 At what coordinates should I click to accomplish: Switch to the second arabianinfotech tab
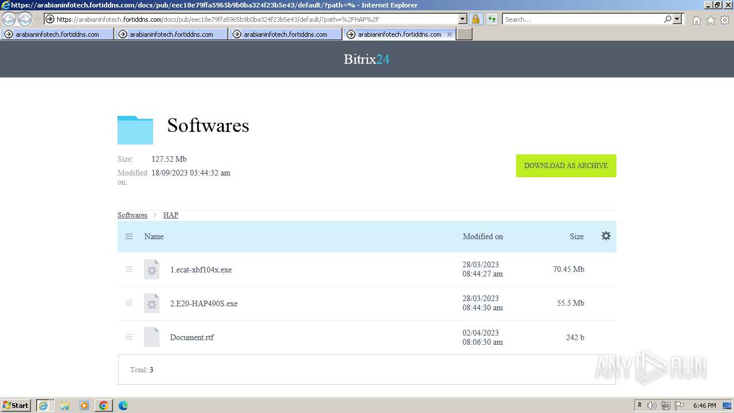(171, 34)
